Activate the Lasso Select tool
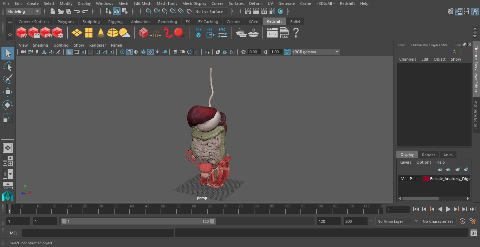Screen dimensions: 480x247 tap(8, 67)
